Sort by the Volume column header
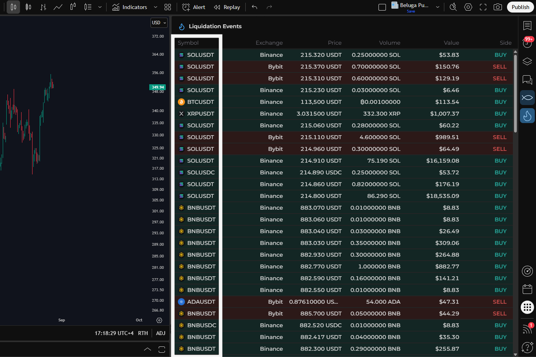 (x=390, y=43)
